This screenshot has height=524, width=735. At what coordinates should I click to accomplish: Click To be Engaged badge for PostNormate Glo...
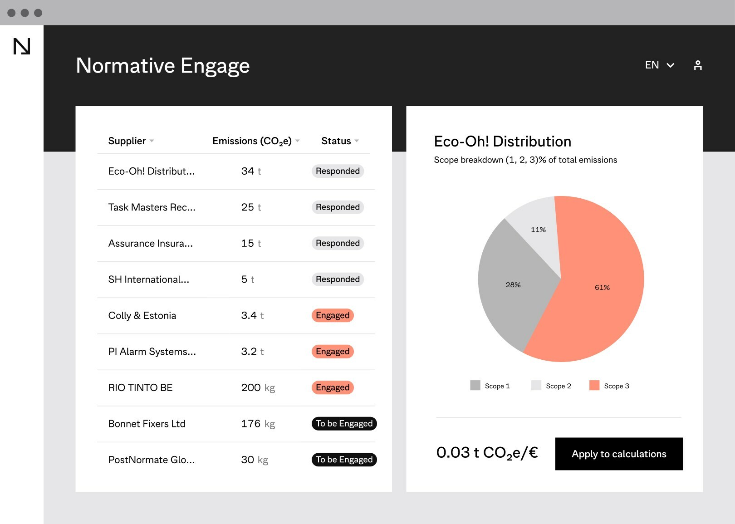pos(344,460)
